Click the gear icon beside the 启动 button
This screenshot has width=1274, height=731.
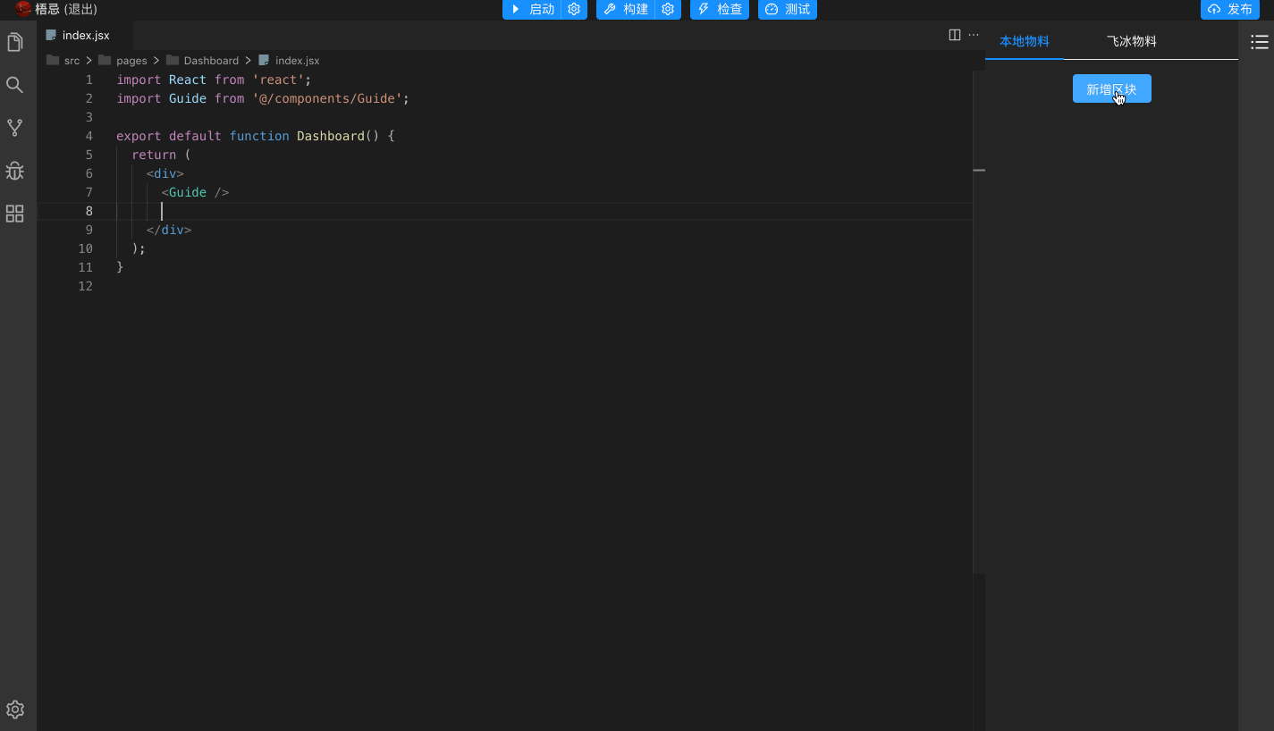574,9
